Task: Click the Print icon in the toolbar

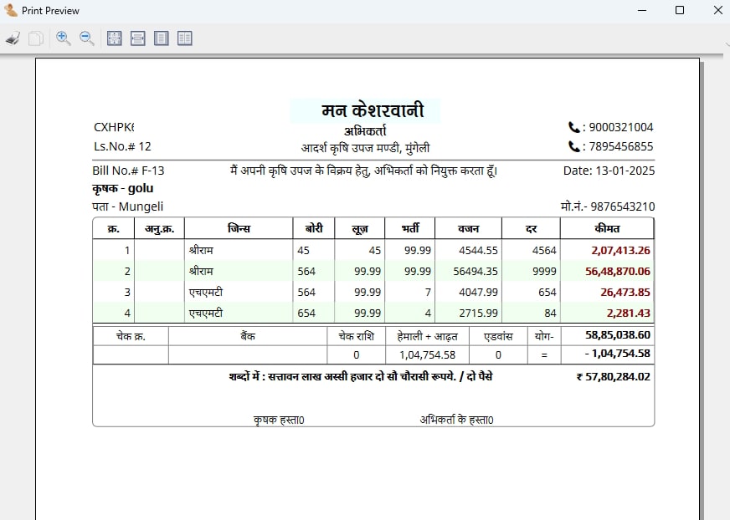Action: click(x=13, y=38)
